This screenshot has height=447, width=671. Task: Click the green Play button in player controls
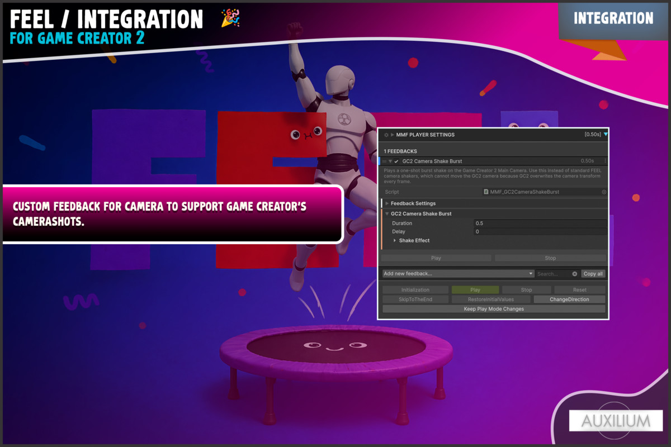475,290
